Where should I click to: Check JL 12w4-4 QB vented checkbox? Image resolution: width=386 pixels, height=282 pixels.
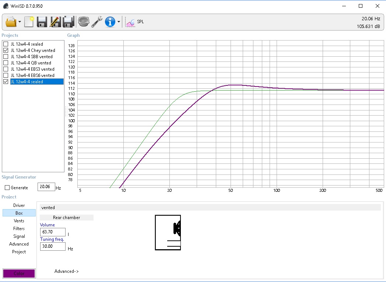click(6, 63)
